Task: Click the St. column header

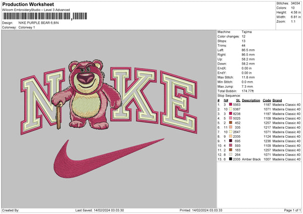Action: coord(238,100)
